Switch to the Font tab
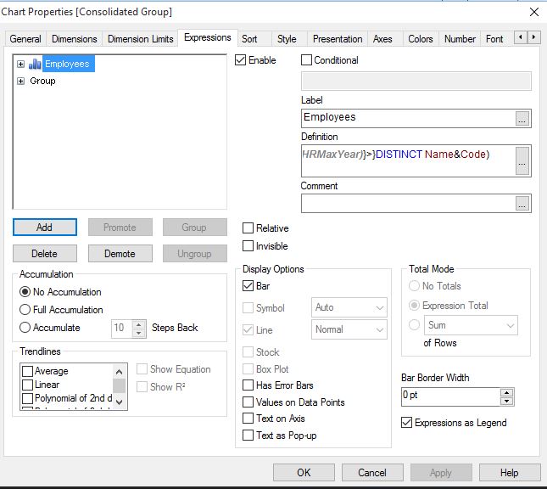The height and width of the screenshot is (489, 547). (x=494, y=39)
